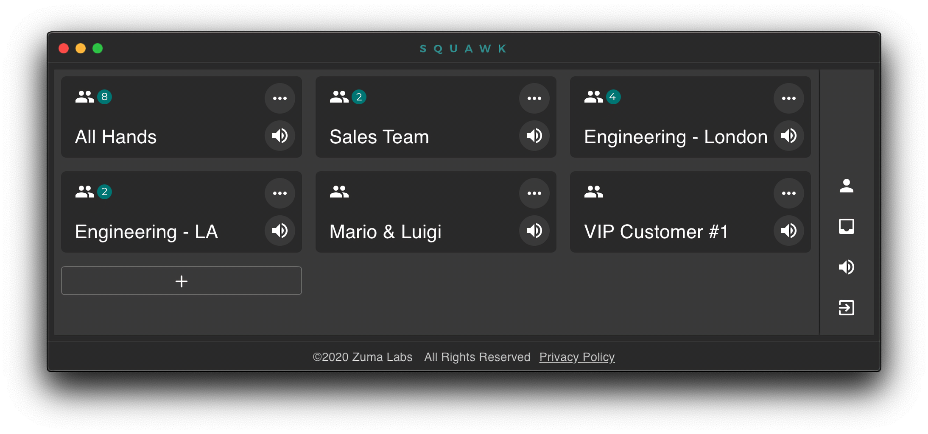
Task: Click the members icon on Mario & Luigi
Action: (339, 192)
